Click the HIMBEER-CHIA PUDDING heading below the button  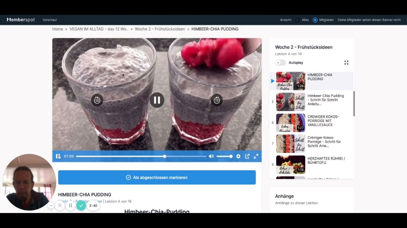pyautogui.click(x=85, y=195)
